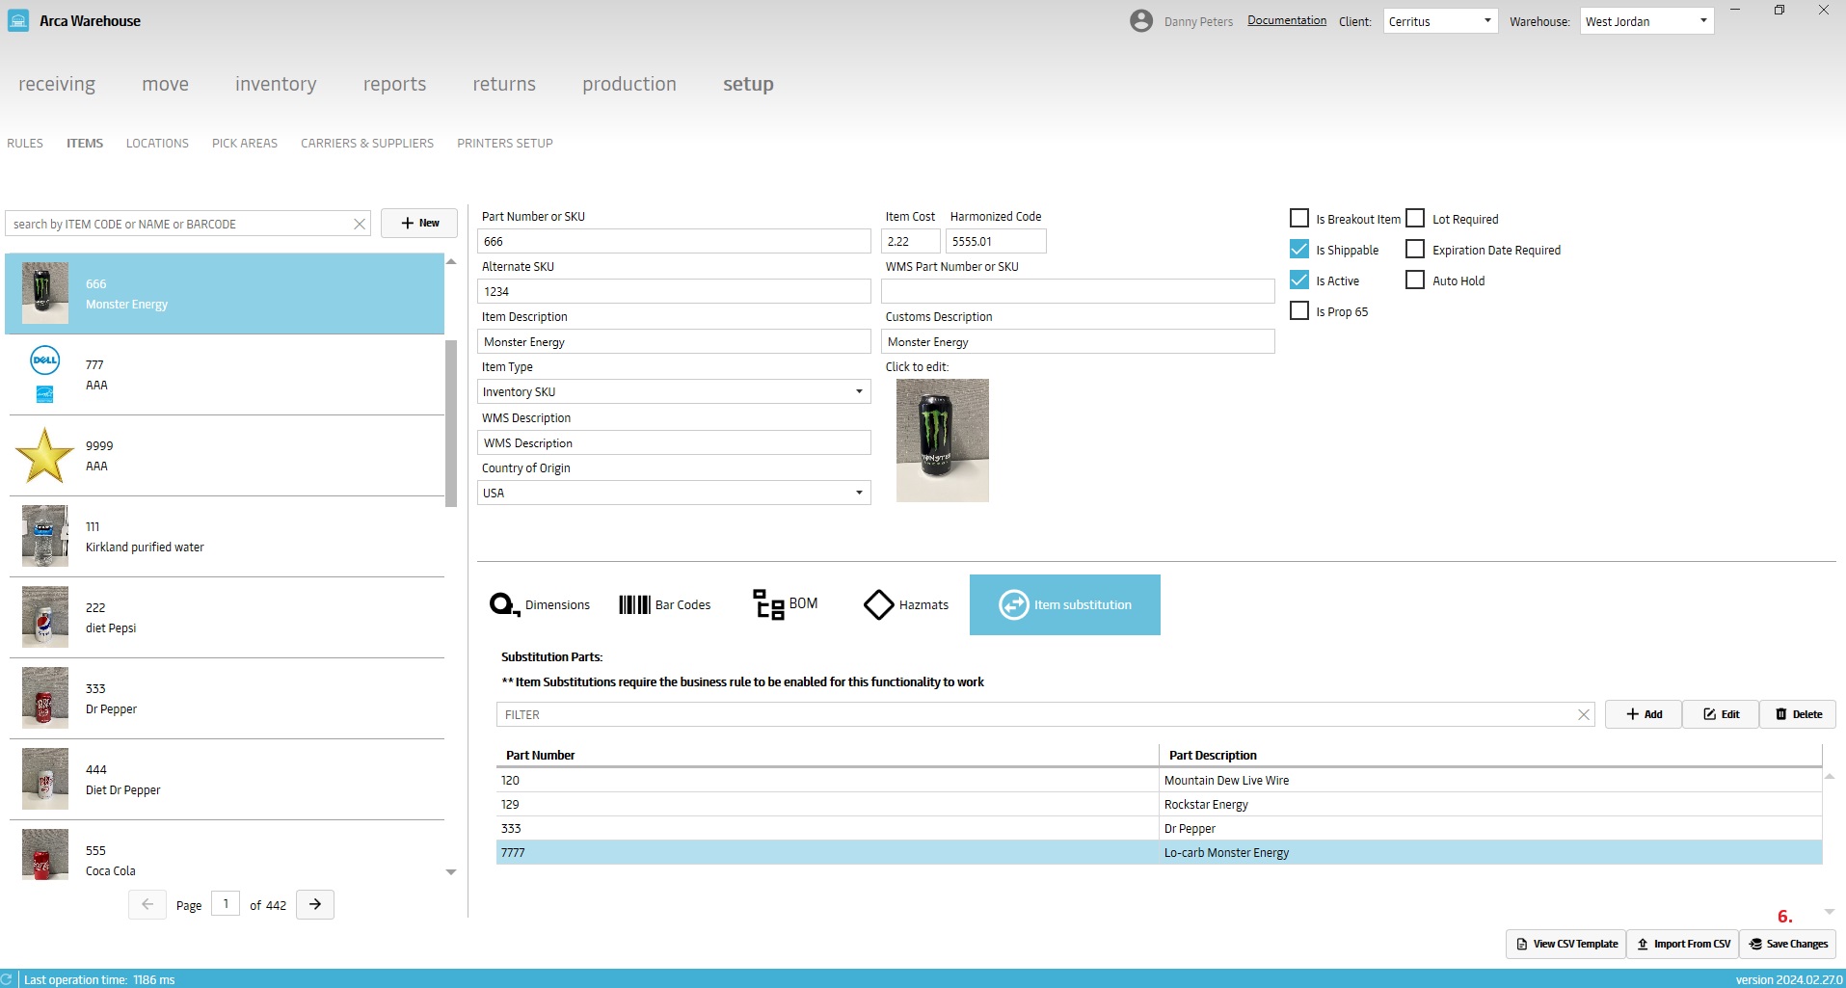Open the reports menu

coord(394,84)
